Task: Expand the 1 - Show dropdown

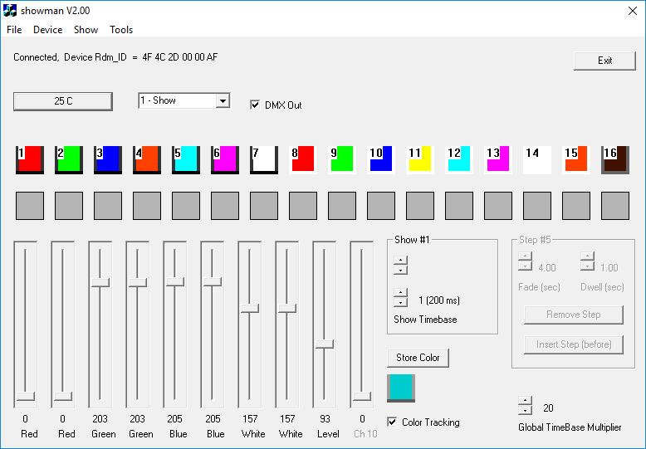Action: click(x=223, y=100)
